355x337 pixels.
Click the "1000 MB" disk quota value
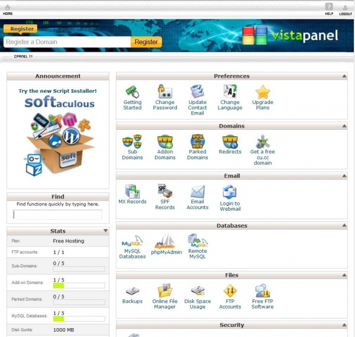click(x=64, y=330)
